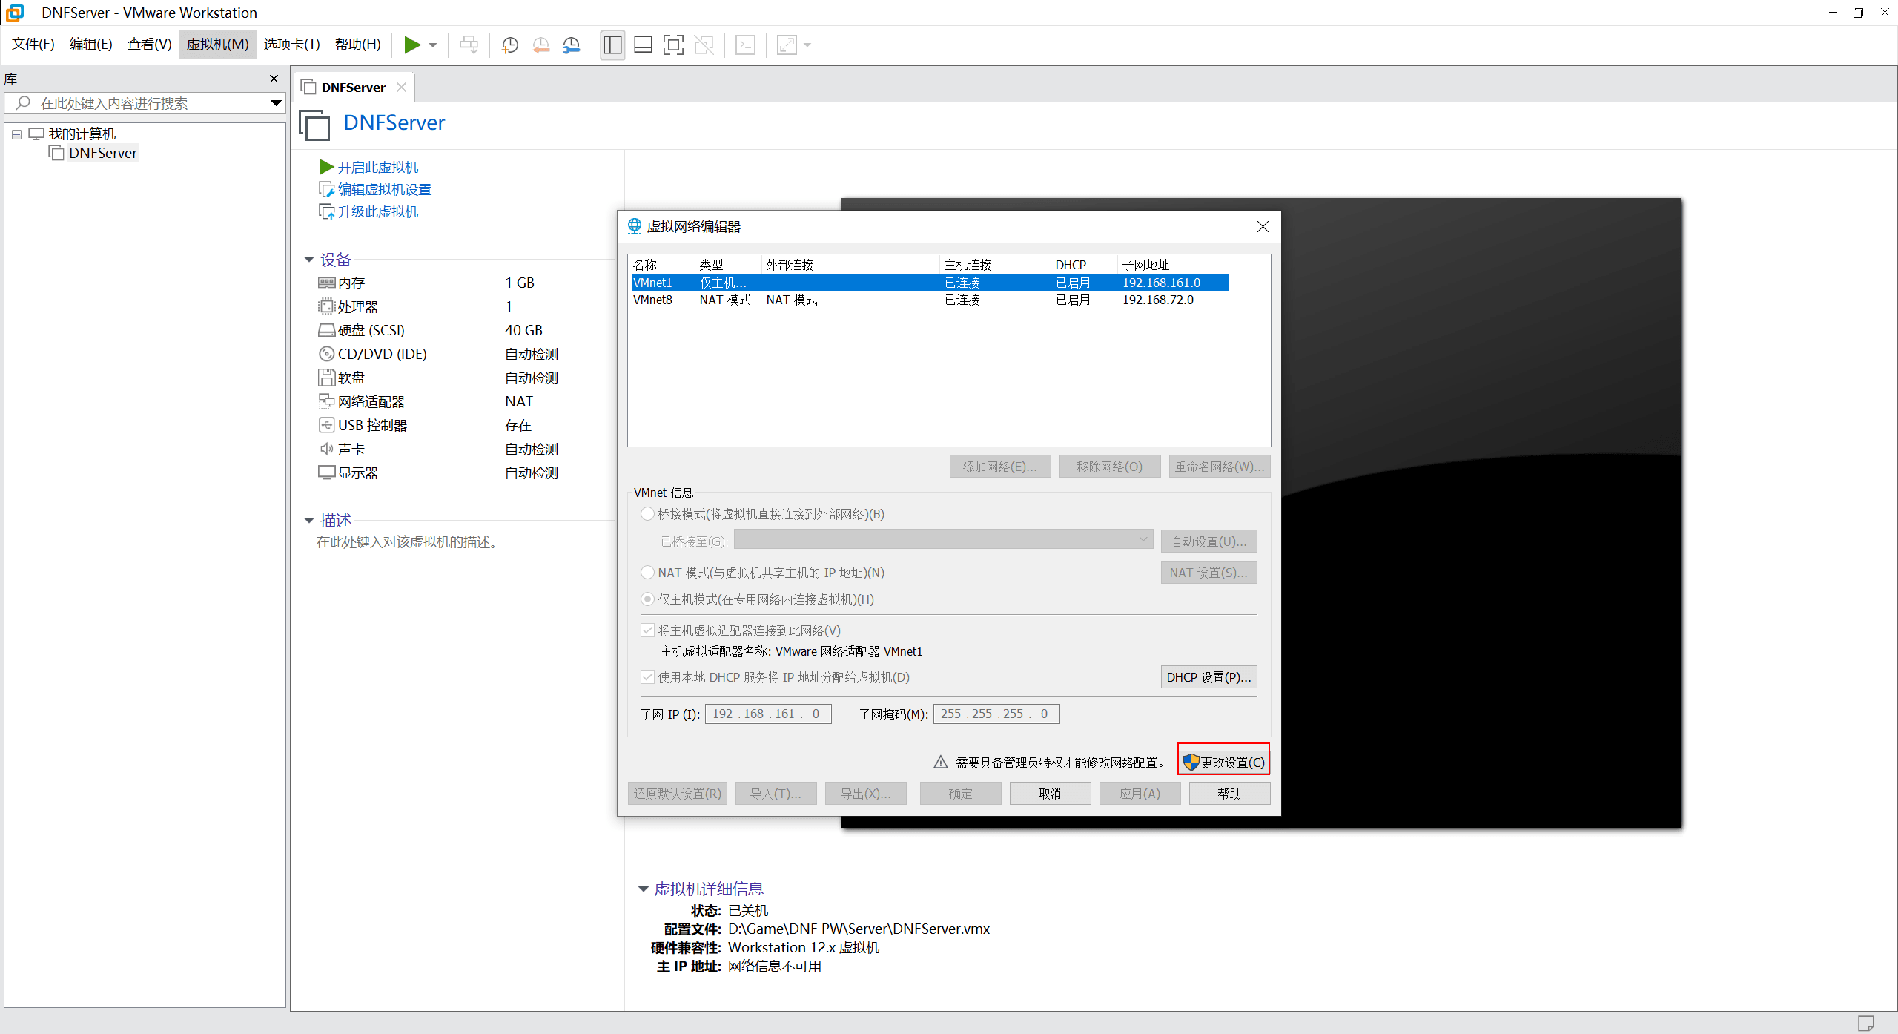The width and height of the screenshot is (1898, 1034).
Task: Close the DNFServer tab
Action: pos(401,87)
